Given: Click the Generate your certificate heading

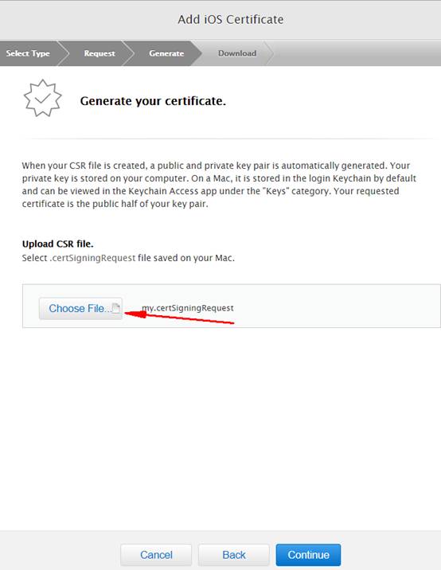Looking at the screenshot, I should click(x=153, y=100).
